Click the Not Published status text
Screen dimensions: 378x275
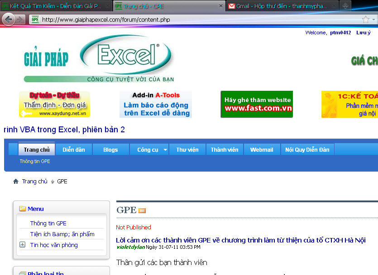[134, 228]
